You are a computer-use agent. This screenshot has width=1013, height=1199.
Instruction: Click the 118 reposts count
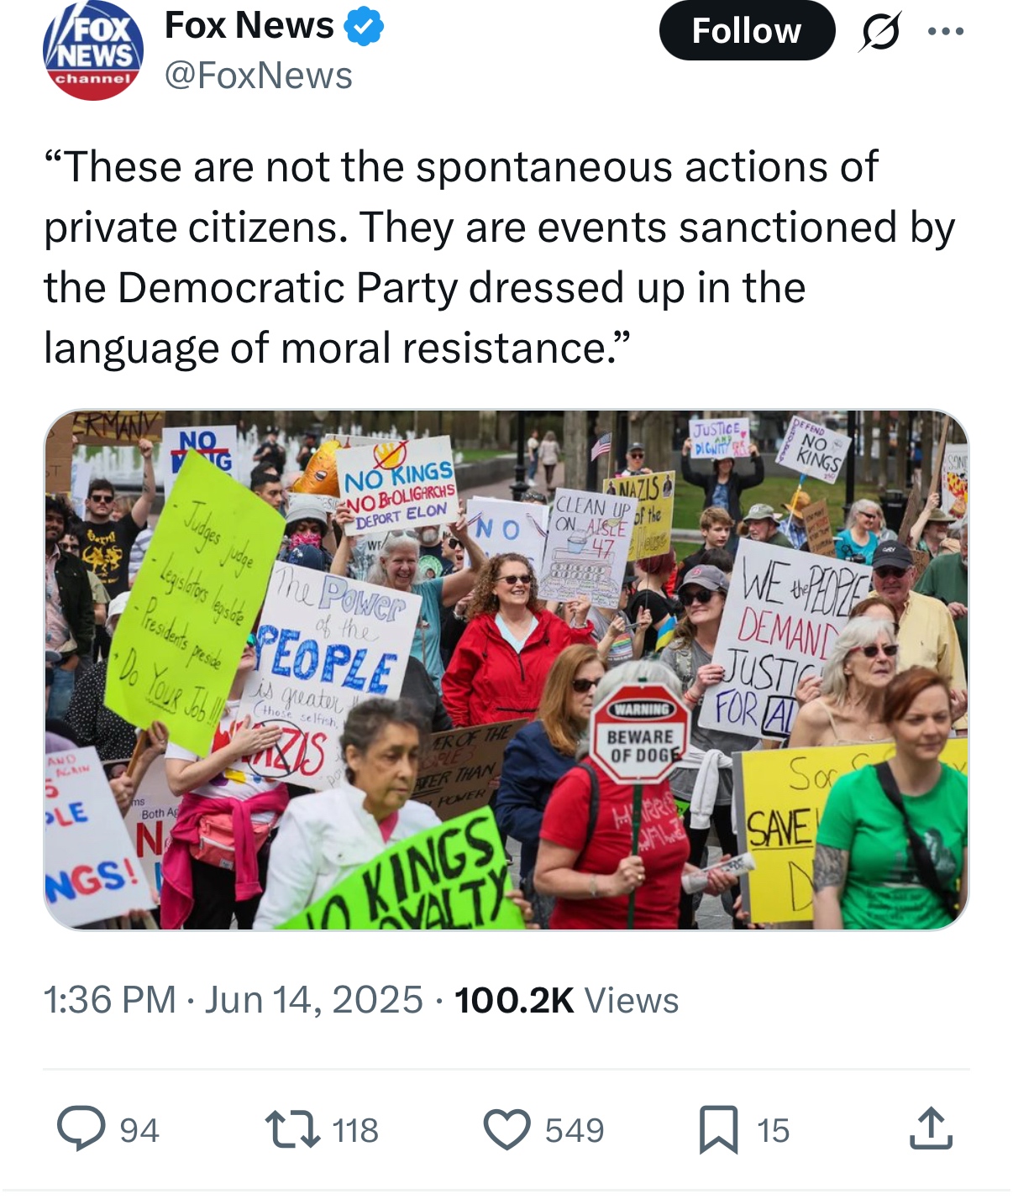click(x=355, y=1130)
